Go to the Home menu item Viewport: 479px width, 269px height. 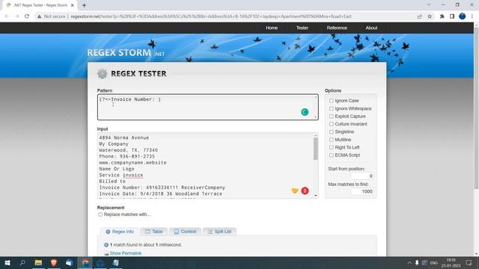pyautogui.click(x=272, y=28)
